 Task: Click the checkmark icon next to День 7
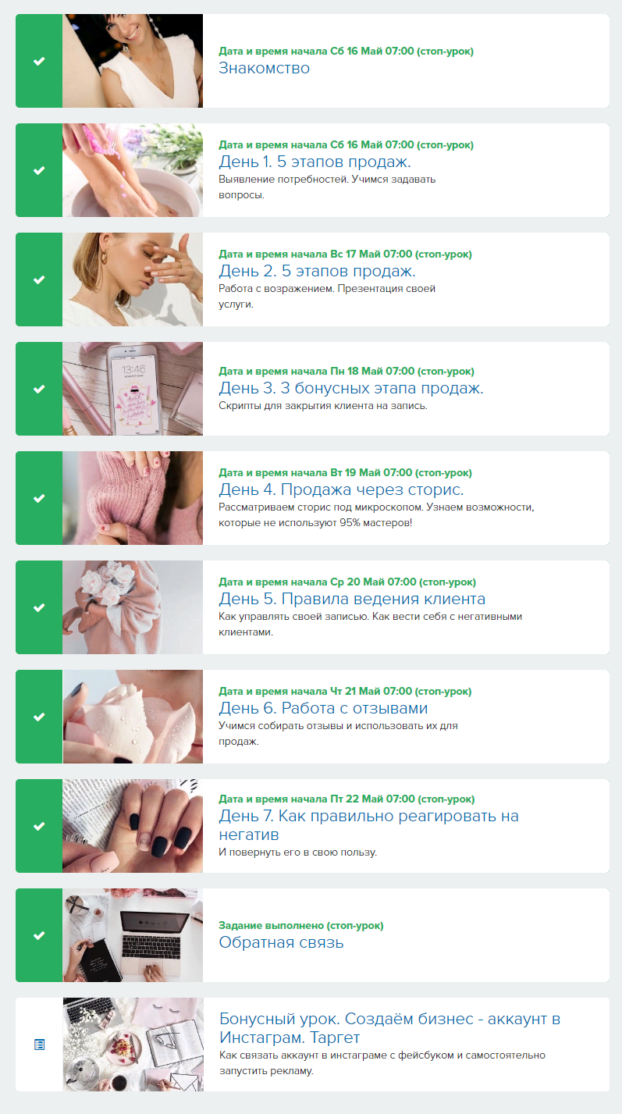pos(39,826)
